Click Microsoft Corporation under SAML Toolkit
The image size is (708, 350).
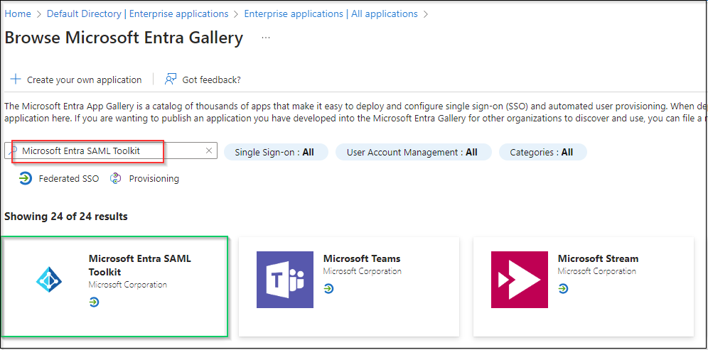[128, 285]
